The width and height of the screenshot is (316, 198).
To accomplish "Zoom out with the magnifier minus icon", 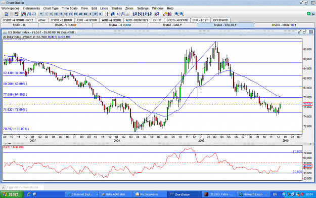I will tap(182, 14).
